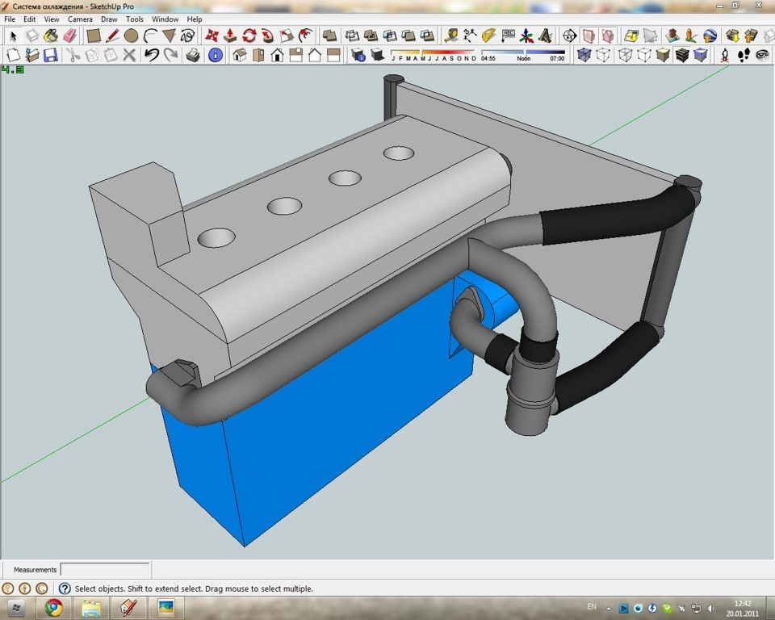Pick the Push/Pull tool
Image resolution: width=775 pixels, height=620 pixels.
(x=230, y=36)
